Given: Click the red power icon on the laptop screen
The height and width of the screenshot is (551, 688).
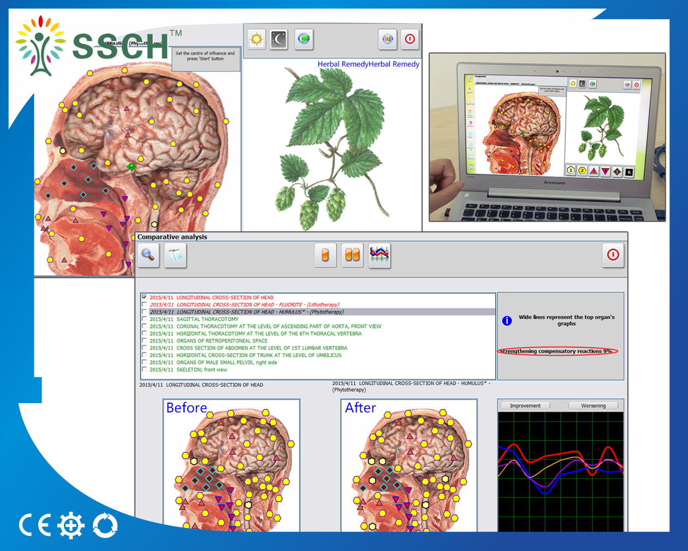Looking at the screenshot, I should (637, 85).
